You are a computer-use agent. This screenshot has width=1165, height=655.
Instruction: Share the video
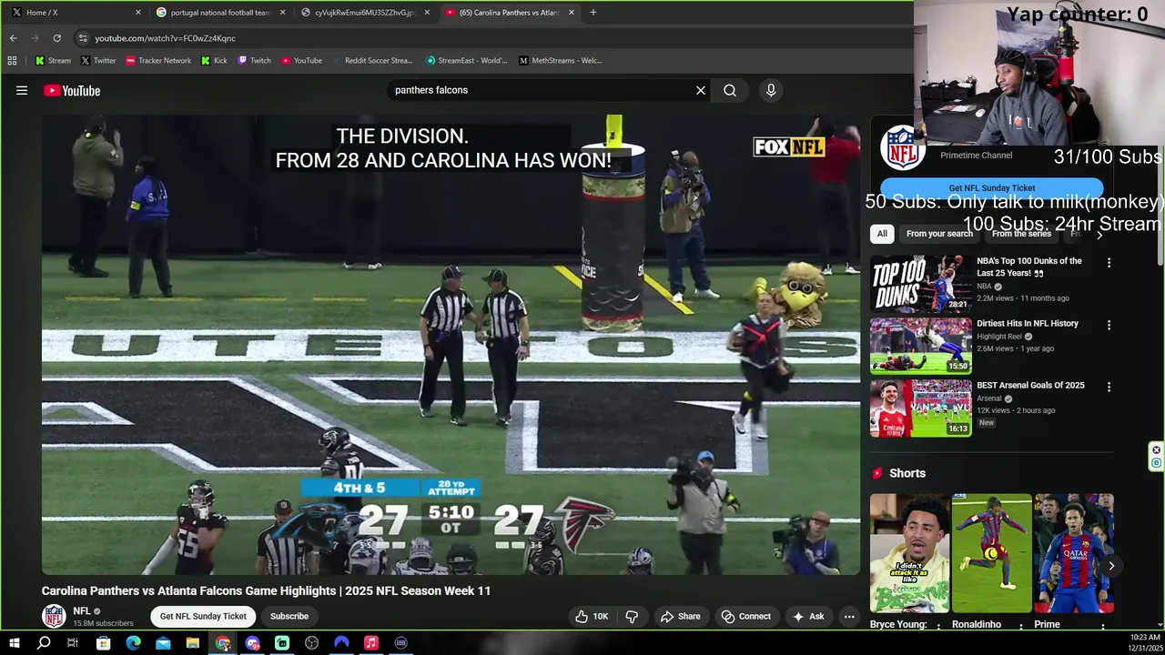(x=680, y=616)
